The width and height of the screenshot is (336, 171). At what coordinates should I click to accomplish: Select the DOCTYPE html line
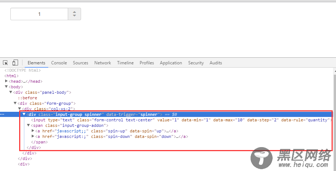[x=22, y=70]
